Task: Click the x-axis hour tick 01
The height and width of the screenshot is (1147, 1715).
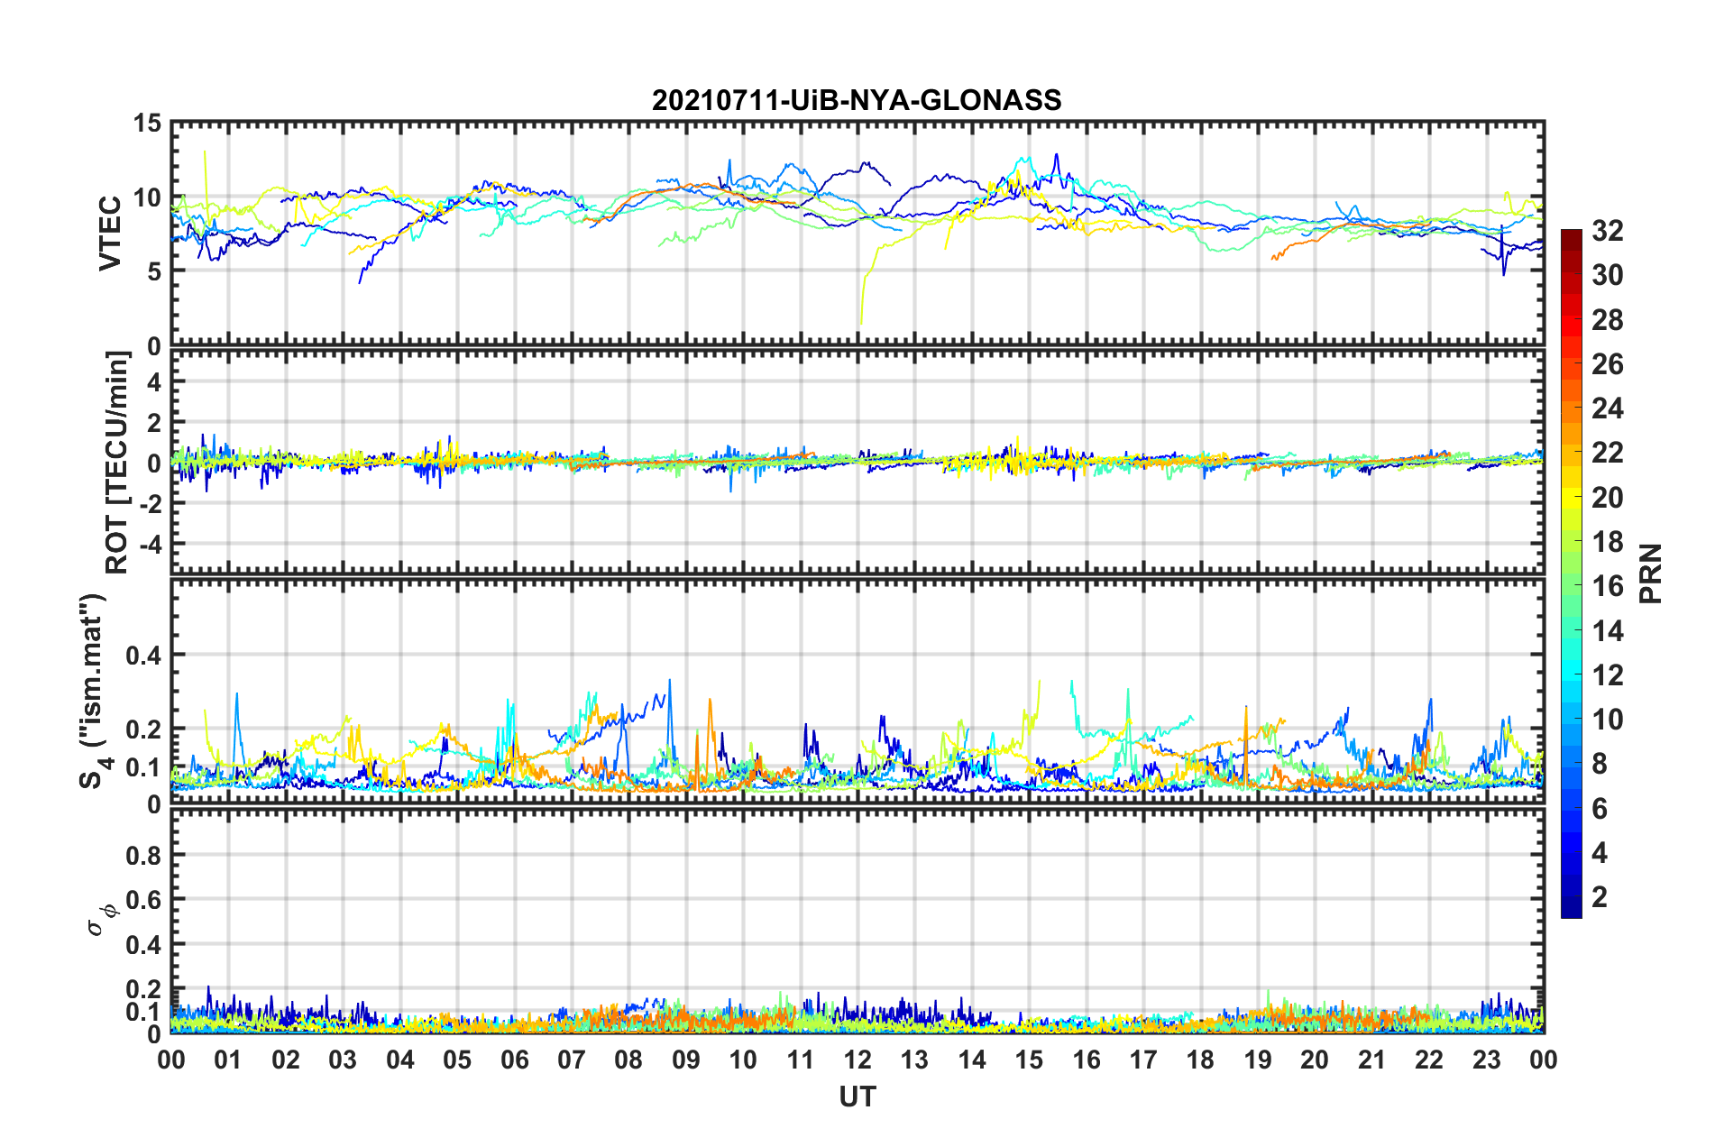Action: click(x=228, y=1060)
